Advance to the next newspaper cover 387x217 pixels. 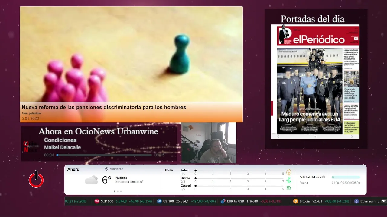[x=352, y=137]
